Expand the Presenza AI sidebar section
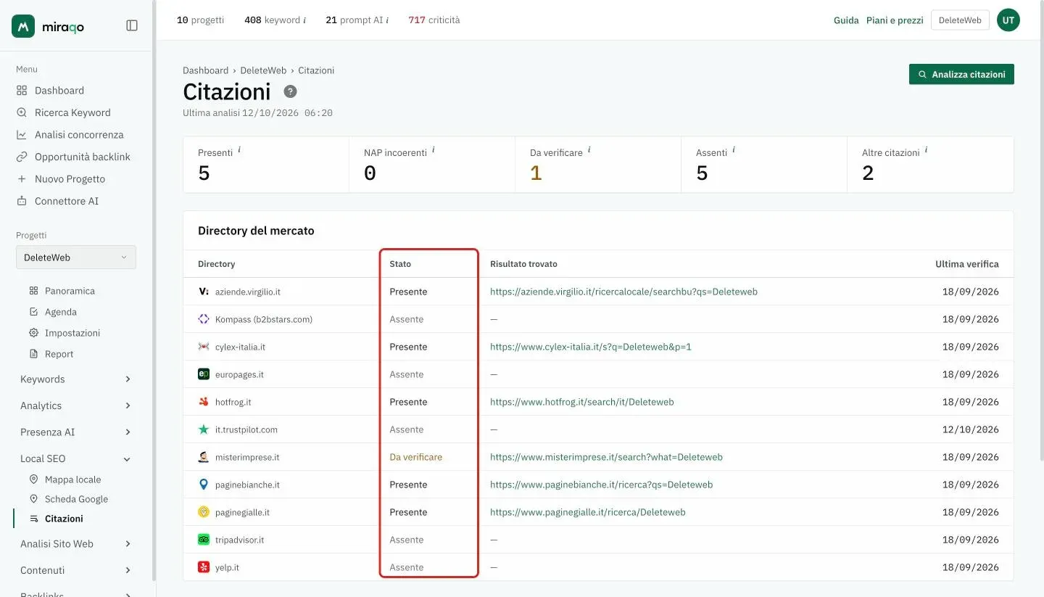Image resolution: width=1044 pixels, height=597 pixels. (75, 432)
